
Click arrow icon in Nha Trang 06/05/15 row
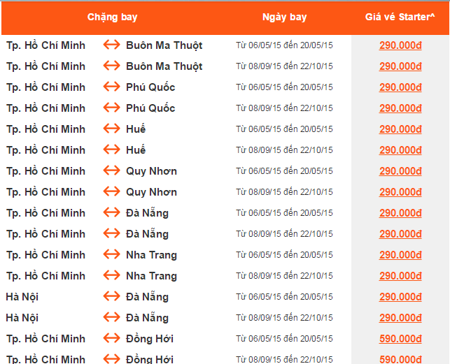click(x=112, y=255)
